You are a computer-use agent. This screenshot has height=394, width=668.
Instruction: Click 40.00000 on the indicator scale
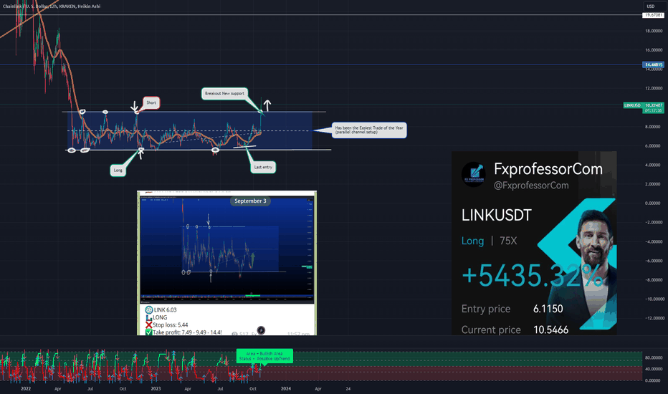(x=654, y=370)
